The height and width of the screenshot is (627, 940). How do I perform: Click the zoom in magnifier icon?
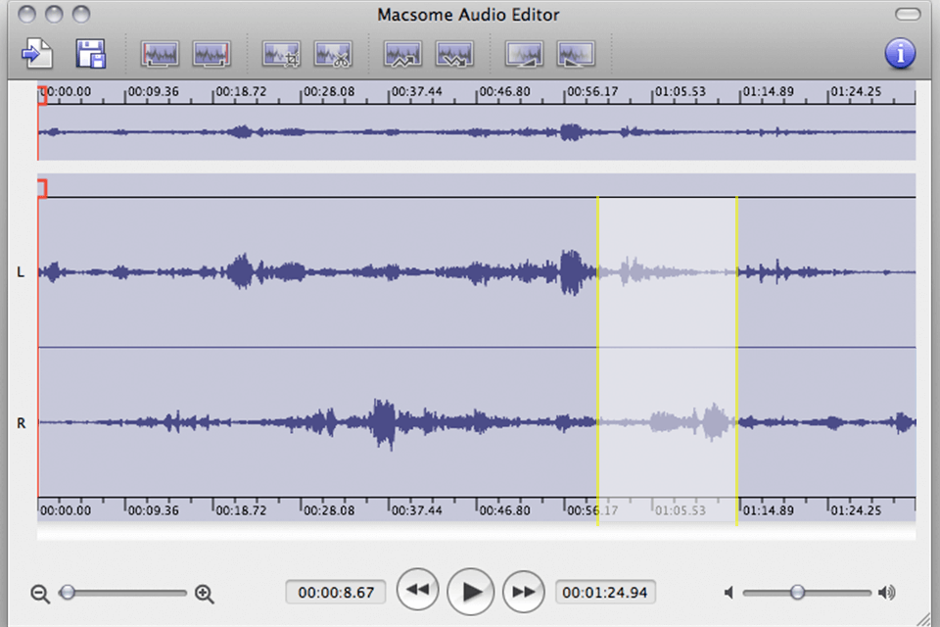[205, 594]
